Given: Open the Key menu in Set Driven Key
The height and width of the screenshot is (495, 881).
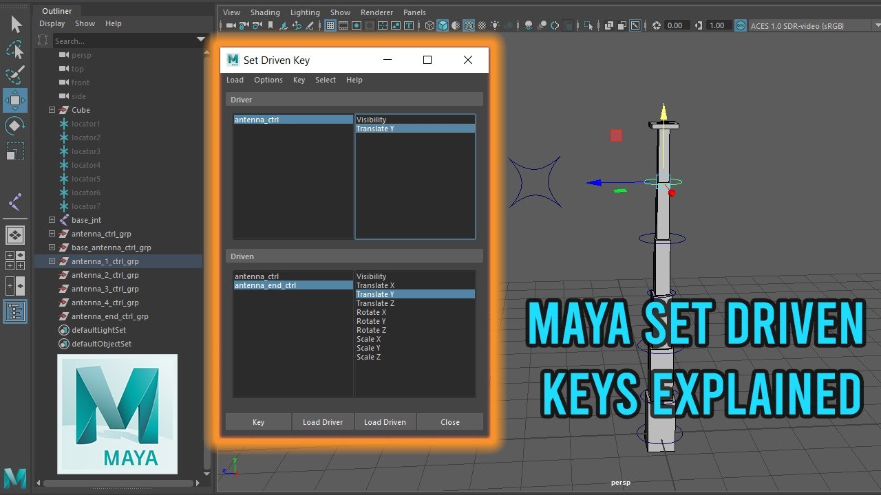Looking at the screenshot, I should coord(299,80).
